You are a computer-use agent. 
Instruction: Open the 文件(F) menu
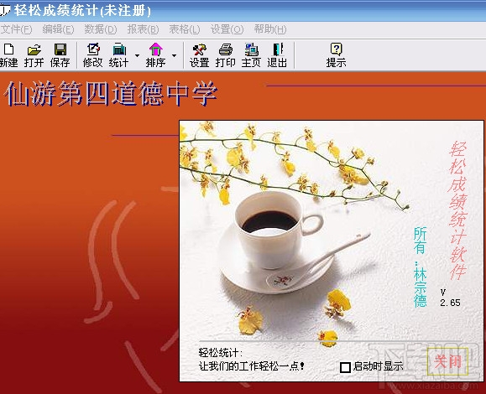click(x=16, y=29)
